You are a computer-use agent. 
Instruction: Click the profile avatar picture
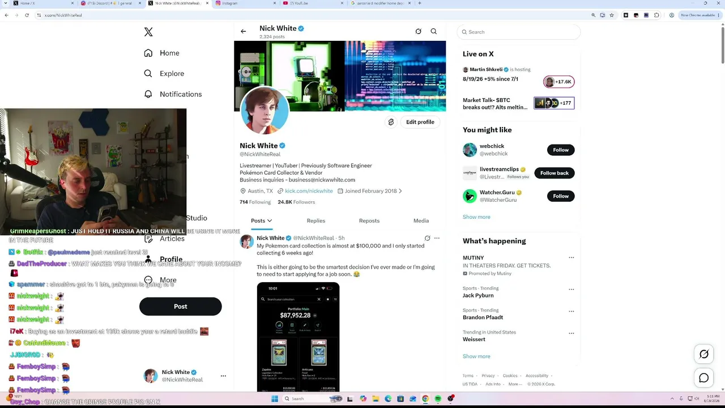(265, 110)
